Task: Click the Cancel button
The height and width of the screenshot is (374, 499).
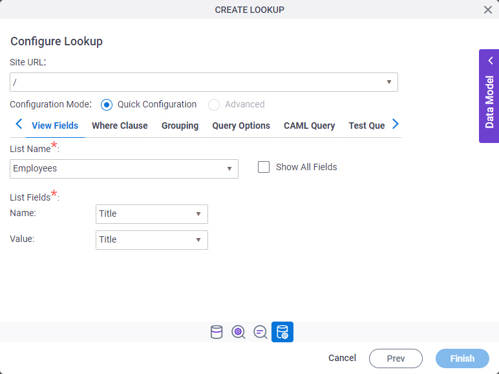Action: 342,358
